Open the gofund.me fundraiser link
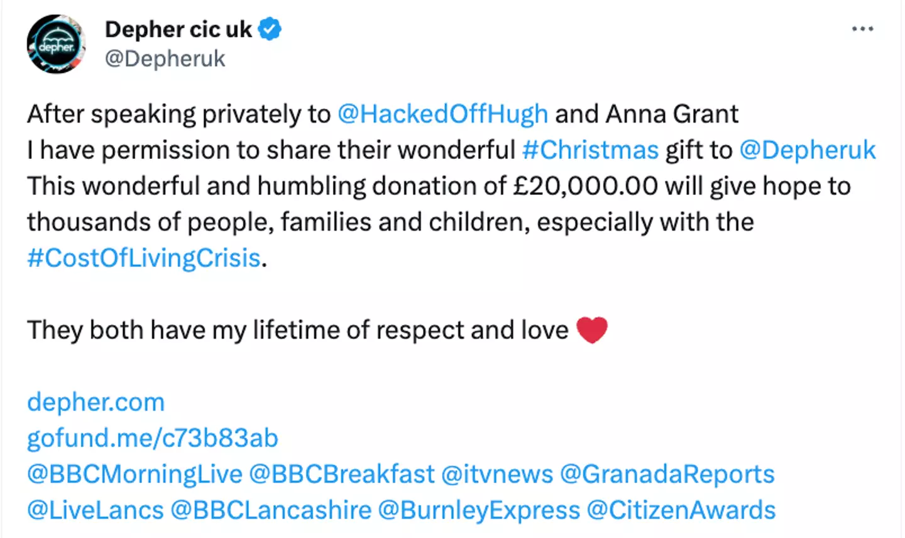The image size is (905, 538). pos(153,437)
